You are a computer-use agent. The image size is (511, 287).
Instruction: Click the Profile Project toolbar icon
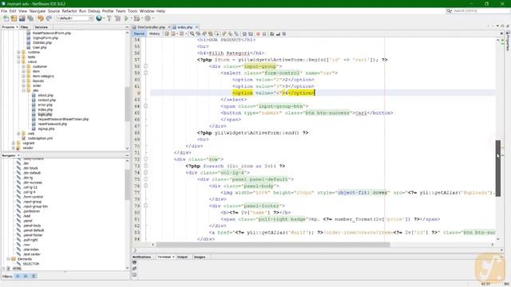[x=148, y=18]
